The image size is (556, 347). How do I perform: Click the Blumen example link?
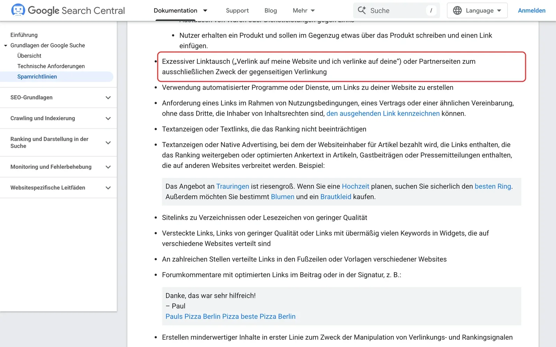coord(283,197)
